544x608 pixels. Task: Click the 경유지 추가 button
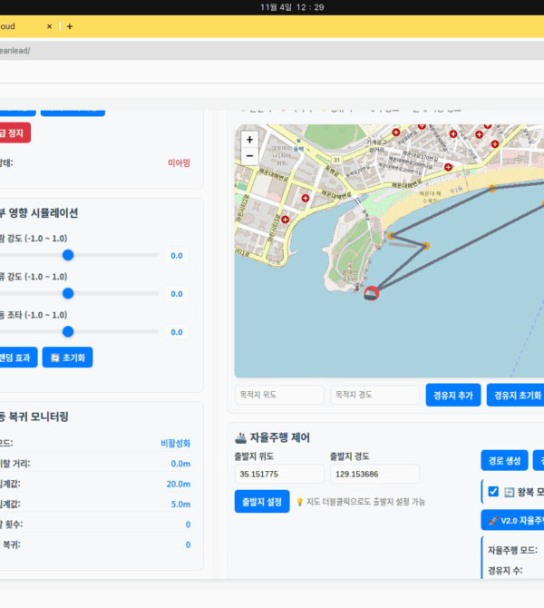(x=452, y=395)
